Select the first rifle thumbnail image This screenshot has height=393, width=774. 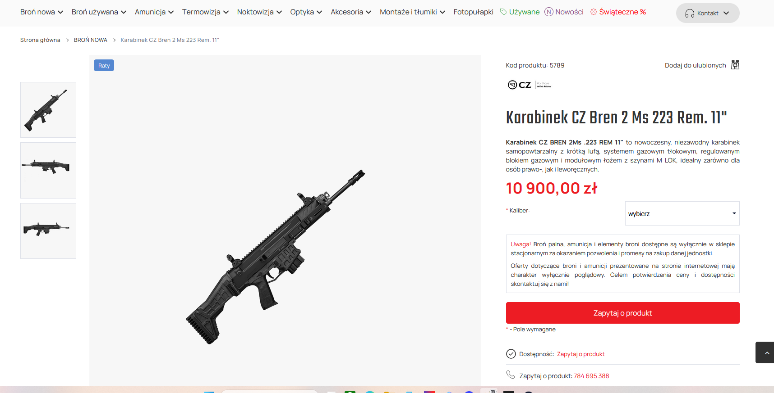[48, 110]
